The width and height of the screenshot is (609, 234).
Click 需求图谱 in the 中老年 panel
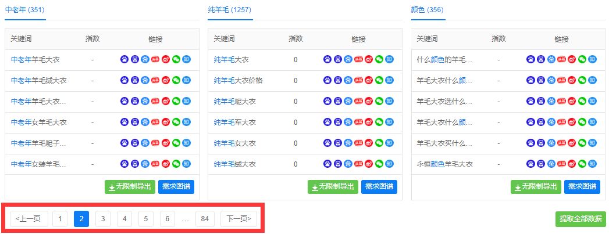tap(176, 187)
